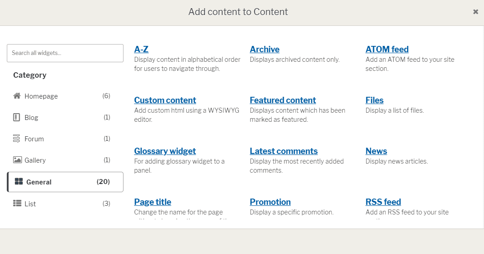
Task: Click the General grid icon
Action: click(x=19, y=181)
